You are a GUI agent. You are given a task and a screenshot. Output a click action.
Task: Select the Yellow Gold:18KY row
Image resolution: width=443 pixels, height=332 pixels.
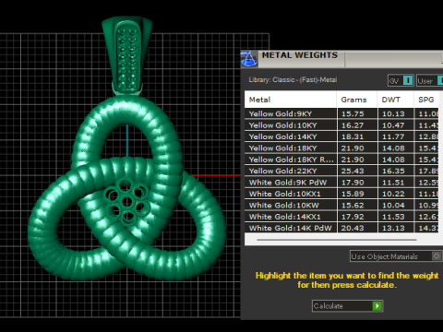pos(341,148)
